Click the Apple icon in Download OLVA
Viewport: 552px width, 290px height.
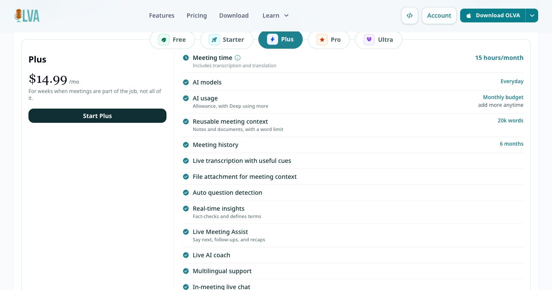[469, 16]
